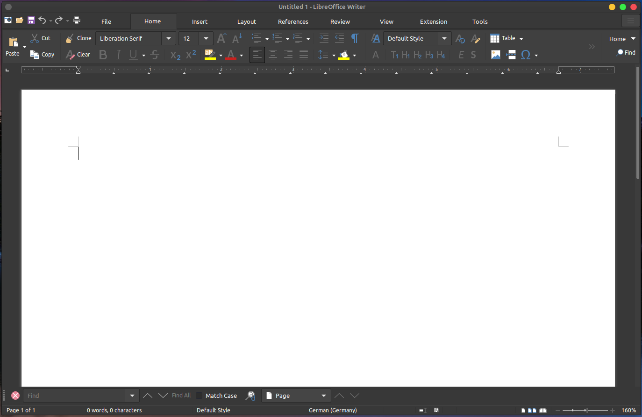Click the Paste button
Viewport: 642px width, 417px height.
12,45
